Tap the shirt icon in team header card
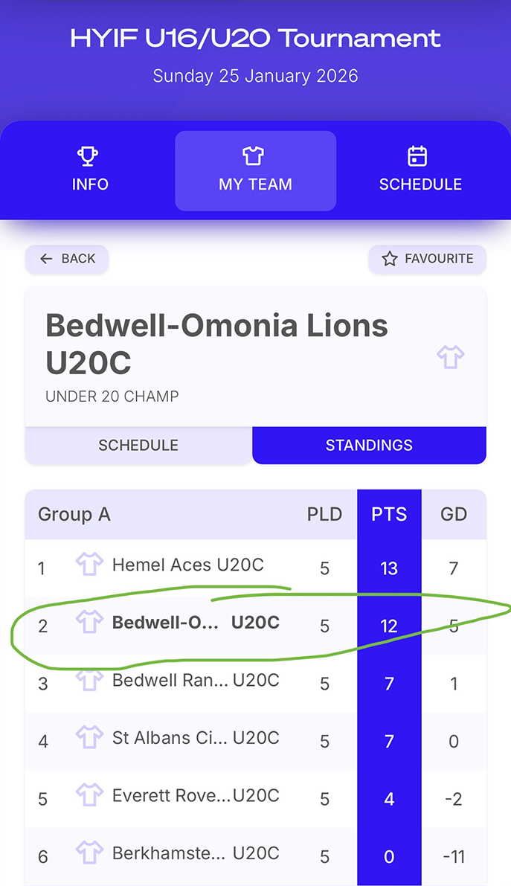 point(450,357)
